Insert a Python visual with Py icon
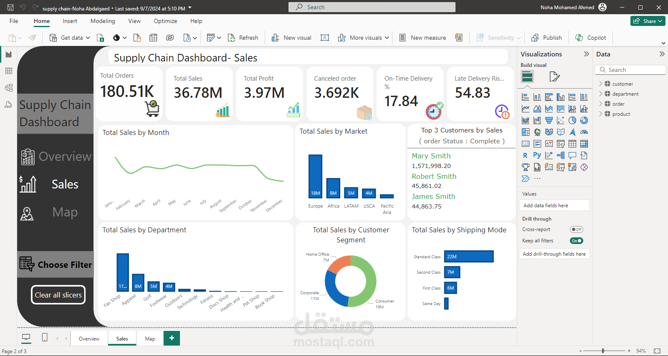 click(x=537, y=155)
